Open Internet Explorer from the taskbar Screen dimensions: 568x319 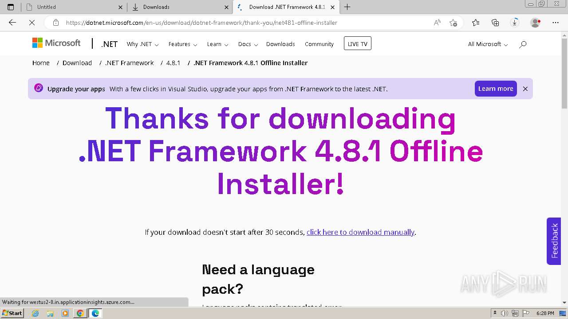tap(35, 313)
